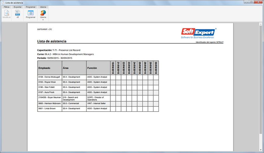Select the Exportar ribbon group label
264x153 pixels.
(x=17, y=7)
